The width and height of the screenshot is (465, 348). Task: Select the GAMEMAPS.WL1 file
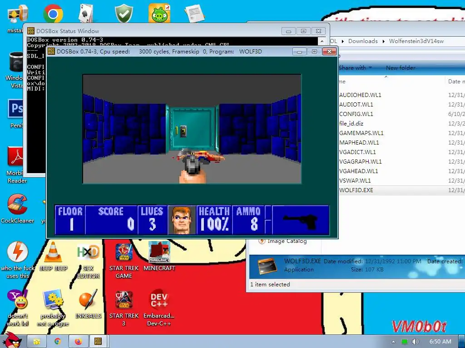tap(361, 133)
